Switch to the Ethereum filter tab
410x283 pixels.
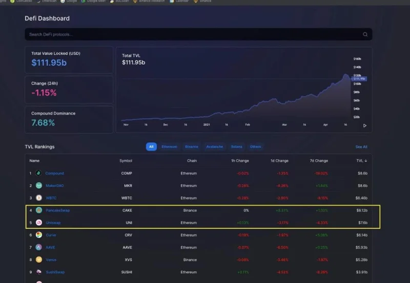pos(169,147)
